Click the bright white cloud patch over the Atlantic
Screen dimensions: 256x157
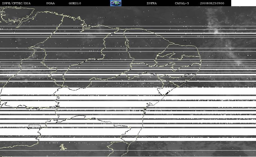pyautogui.click(x=217, y=31)
